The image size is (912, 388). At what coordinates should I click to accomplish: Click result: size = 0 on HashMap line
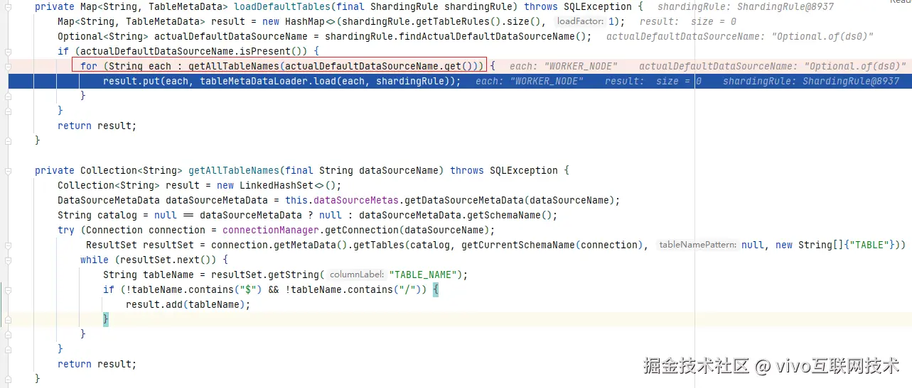688,21
